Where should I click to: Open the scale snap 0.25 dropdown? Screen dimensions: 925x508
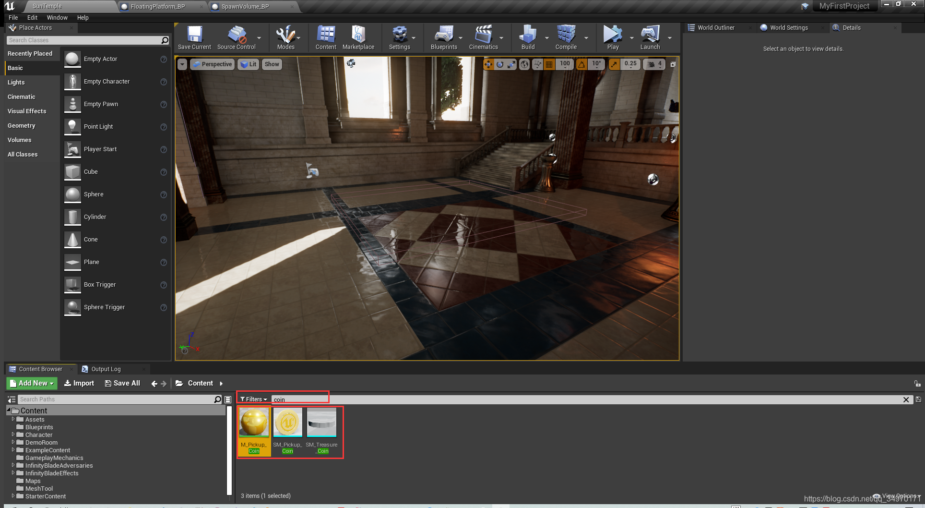[630, 64]
